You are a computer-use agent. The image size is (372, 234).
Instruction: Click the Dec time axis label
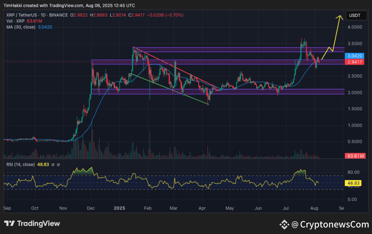(x=91, y=208)
